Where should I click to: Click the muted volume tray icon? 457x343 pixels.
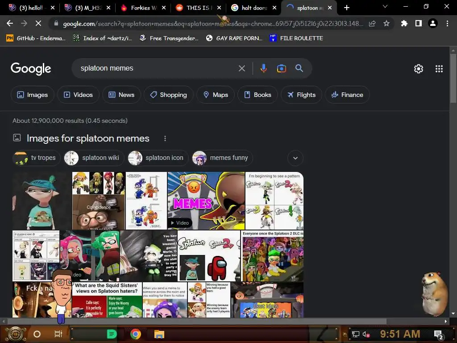click(366, 334)
